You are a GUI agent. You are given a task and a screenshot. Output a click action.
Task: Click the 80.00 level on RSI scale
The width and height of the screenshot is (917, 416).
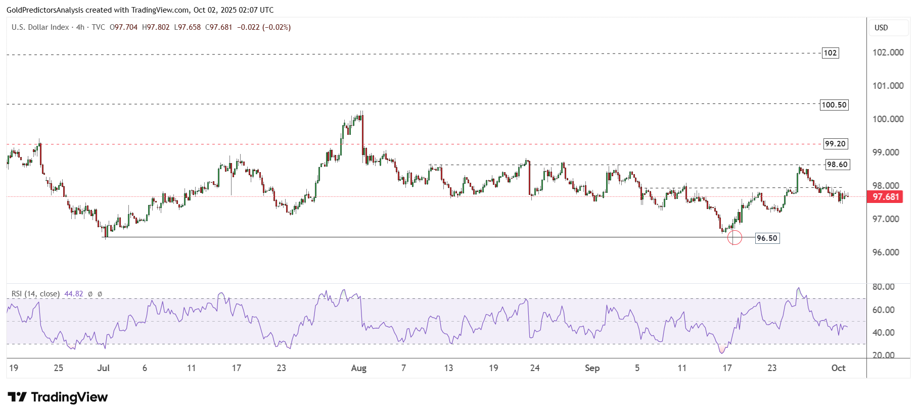click(x=883, y=287)
